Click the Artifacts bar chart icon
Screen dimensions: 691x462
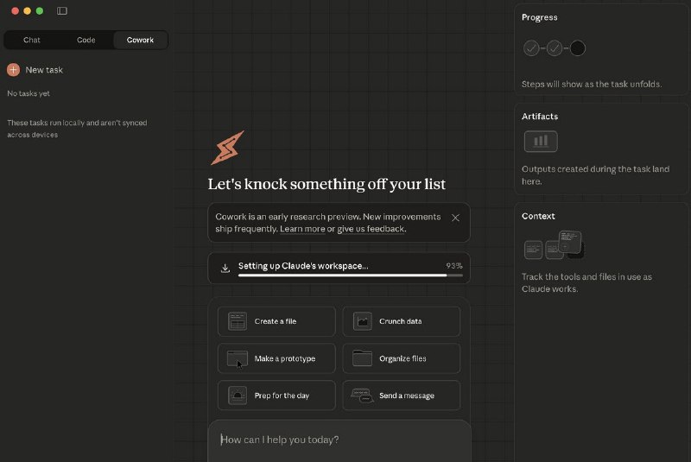[x=541, y=141]
